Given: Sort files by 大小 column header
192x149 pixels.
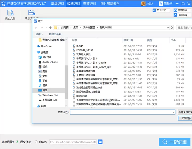Looking at the screenshot, I should tap(173, 40).
